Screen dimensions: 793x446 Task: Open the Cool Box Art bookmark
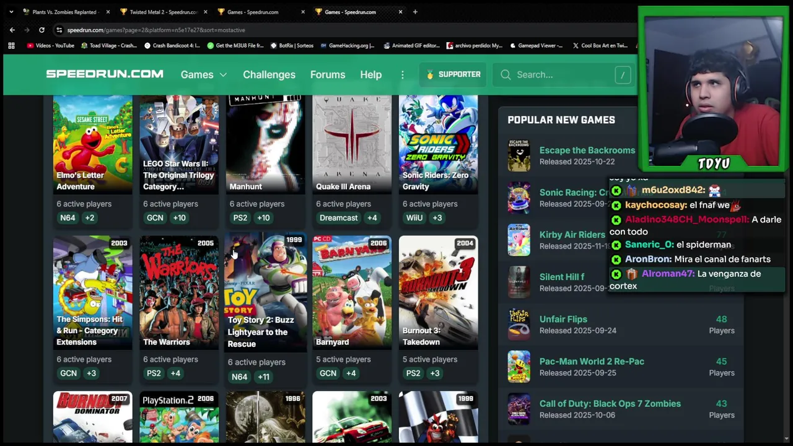600,45
